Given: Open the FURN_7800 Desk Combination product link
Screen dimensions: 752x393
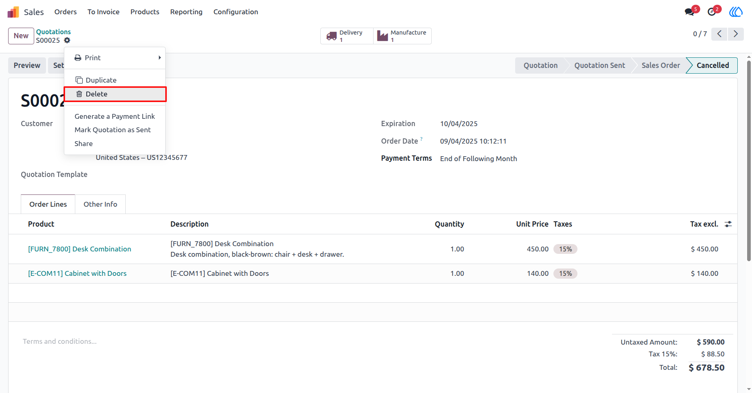Looking at the screenshot, I should [x=80, y=249].
